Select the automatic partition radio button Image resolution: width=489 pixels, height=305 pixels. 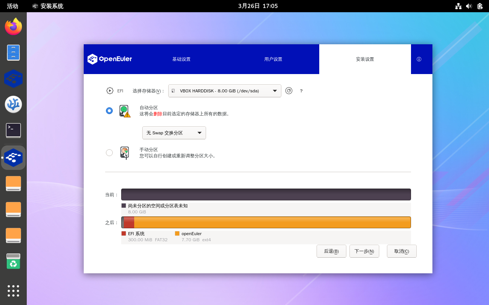(x=109, y=111)
